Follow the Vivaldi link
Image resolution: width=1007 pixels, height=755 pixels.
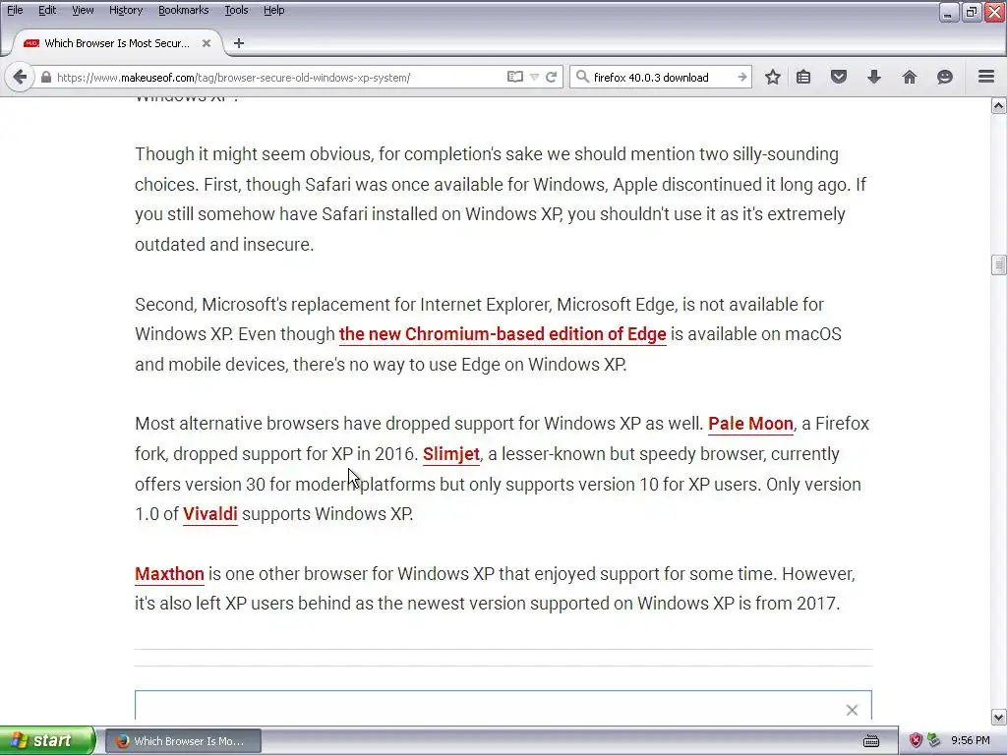click(x=210, y=514)
